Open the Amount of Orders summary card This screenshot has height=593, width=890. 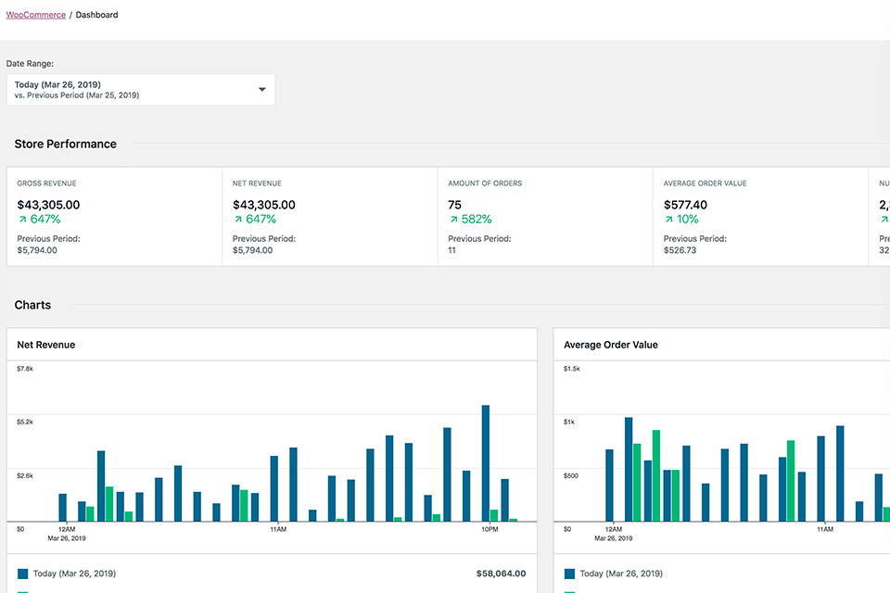(x=544, y=217)
